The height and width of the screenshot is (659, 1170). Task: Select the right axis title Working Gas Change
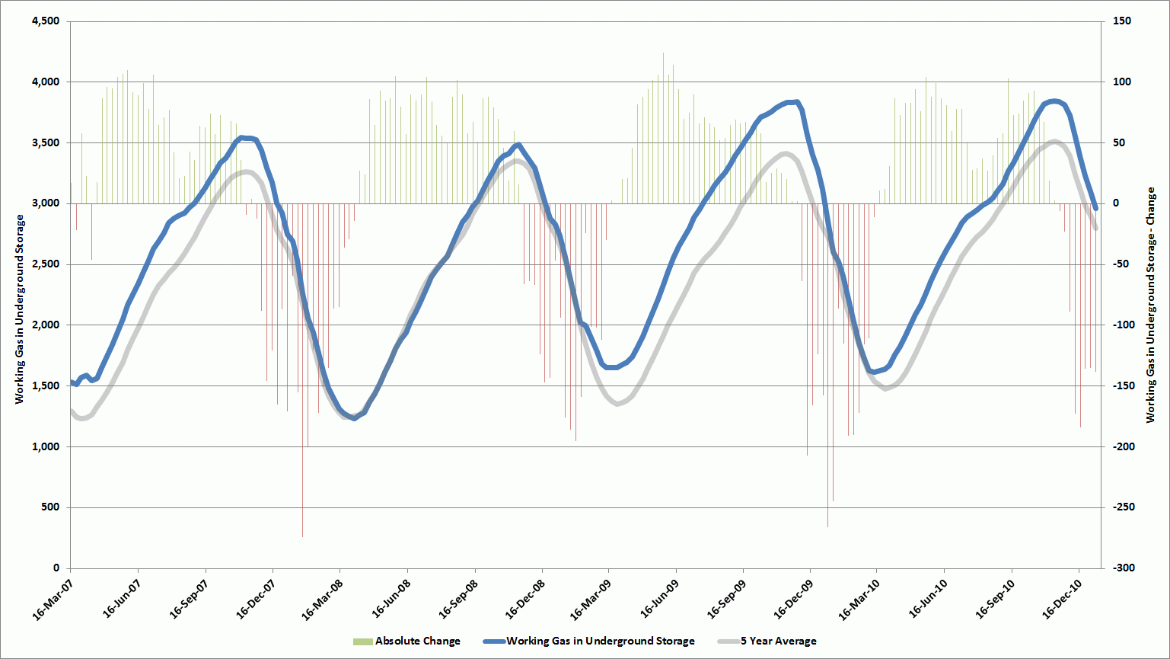coord(1150,305)
